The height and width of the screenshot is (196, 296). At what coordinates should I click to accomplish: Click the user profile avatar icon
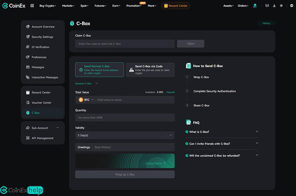click(x=255, y=6)
